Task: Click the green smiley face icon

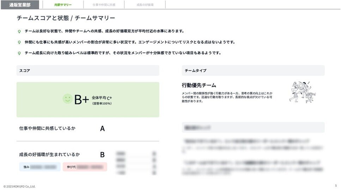Action: coord(67,99)
